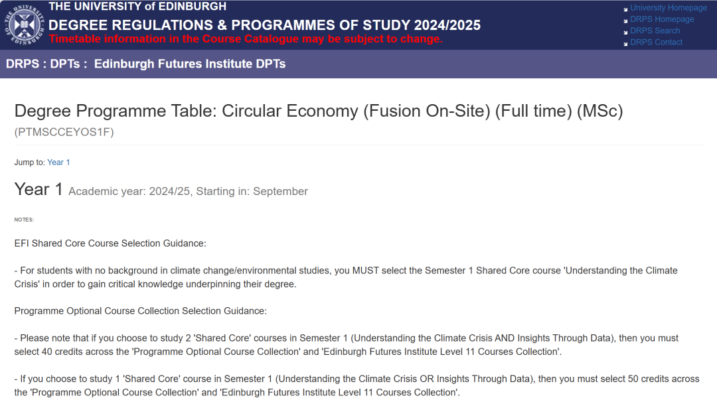This screenshot has width=717, height=404.
Task: Click the programme code PTMSCCEYOS1F
Action: coord(64,132)
